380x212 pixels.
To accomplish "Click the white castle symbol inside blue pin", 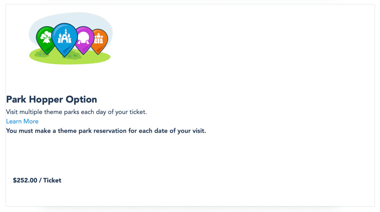I will coord(65,37).
